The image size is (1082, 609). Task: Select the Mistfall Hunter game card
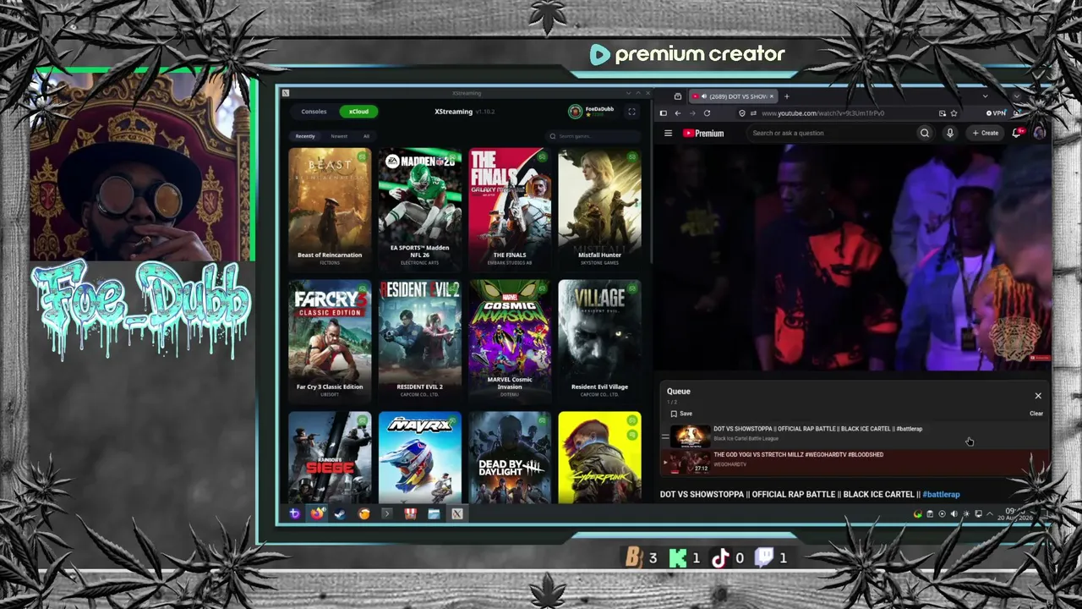tap(599, 209)
